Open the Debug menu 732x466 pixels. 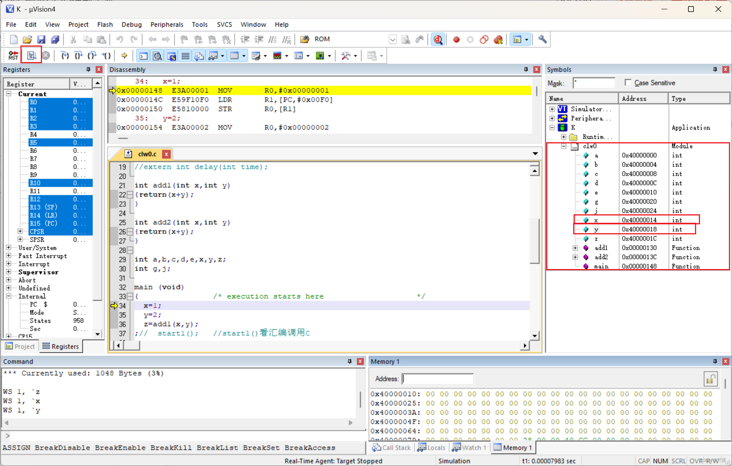(131, 24)
